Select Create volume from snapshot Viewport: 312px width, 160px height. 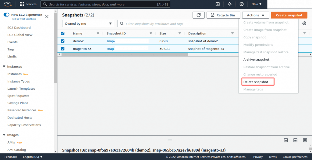coord(266,23)
